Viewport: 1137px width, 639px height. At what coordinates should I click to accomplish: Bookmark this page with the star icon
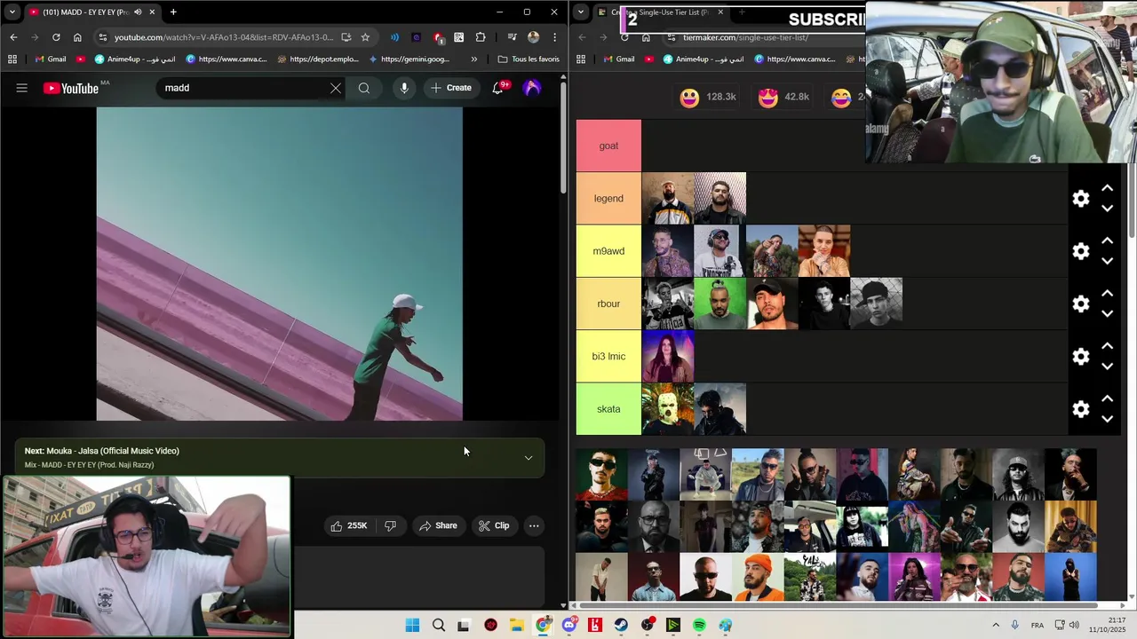(365, 37)
